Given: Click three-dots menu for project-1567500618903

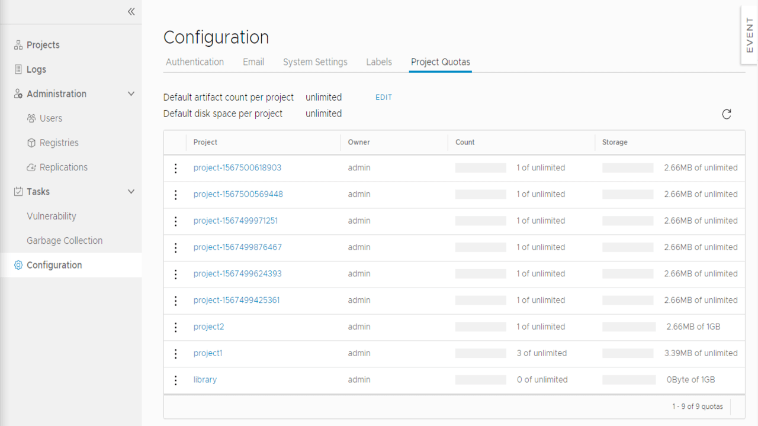Looking at the screenshot, I should pyautogui.click(x=175, y=168).
